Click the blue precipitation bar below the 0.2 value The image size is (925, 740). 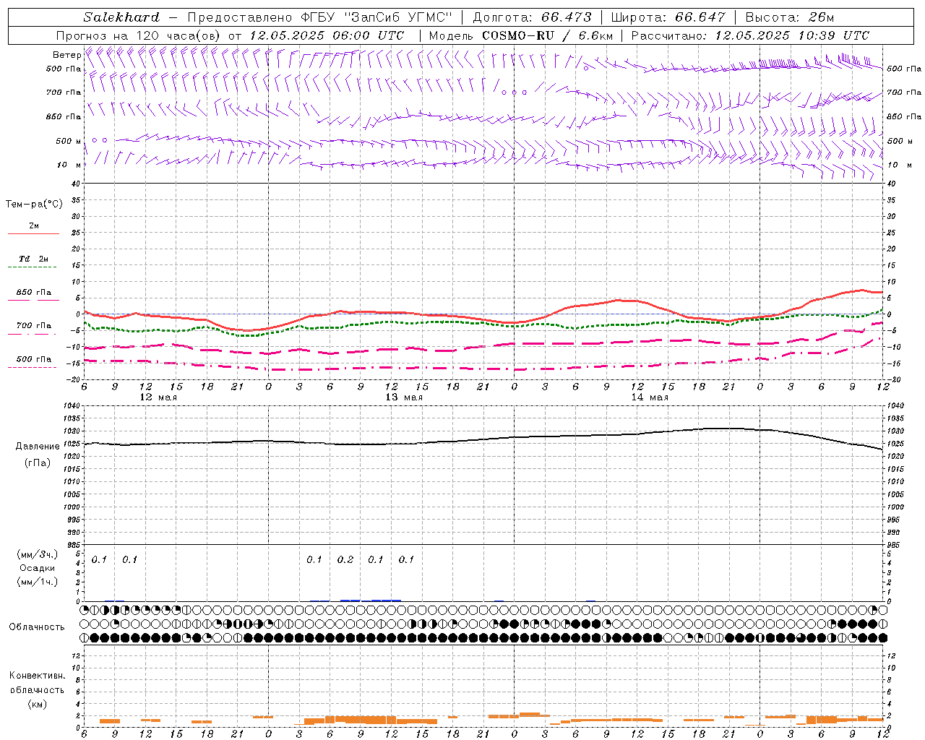(350, 600)
